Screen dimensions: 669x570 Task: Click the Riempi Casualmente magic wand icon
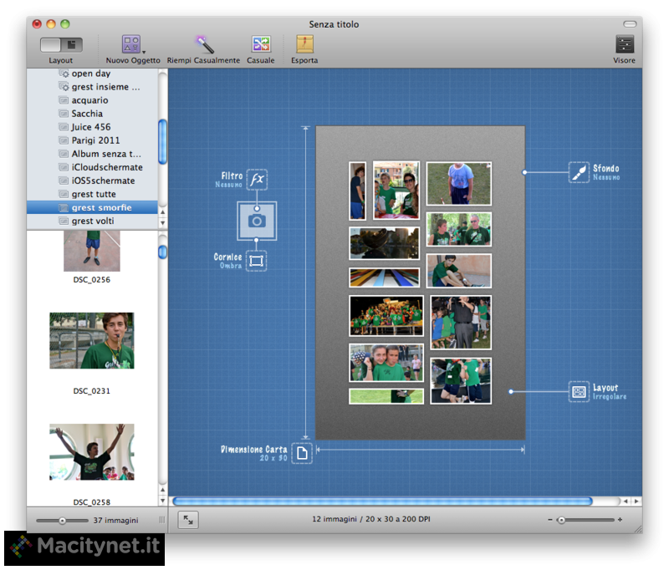(204, 44)
